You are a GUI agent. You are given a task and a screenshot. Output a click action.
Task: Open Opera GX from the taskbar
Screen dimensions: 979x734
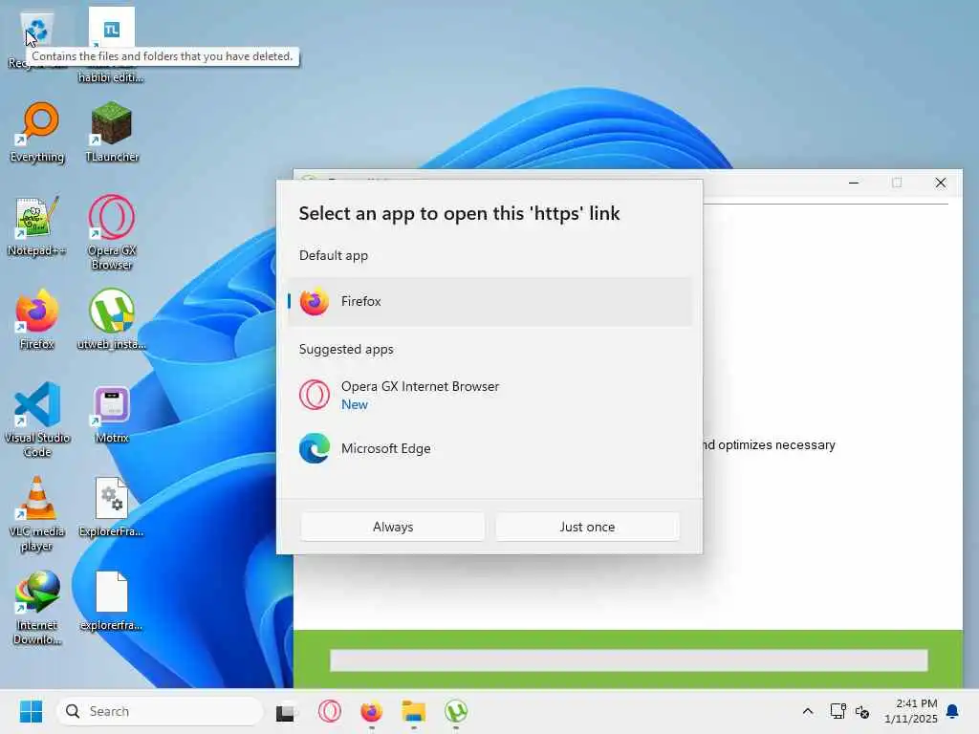click(x=329, y=711)
